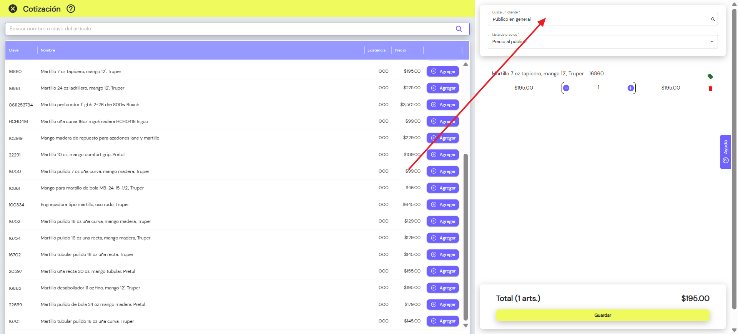This screenshot has height=334, width=738.
Task: Click Agregar for item 16702
Action: coord(443,254)
